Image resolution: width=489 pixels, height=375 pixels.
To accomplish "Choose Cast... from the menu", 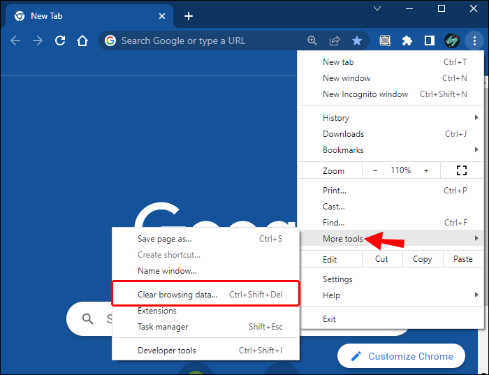I will coord(391,207).
